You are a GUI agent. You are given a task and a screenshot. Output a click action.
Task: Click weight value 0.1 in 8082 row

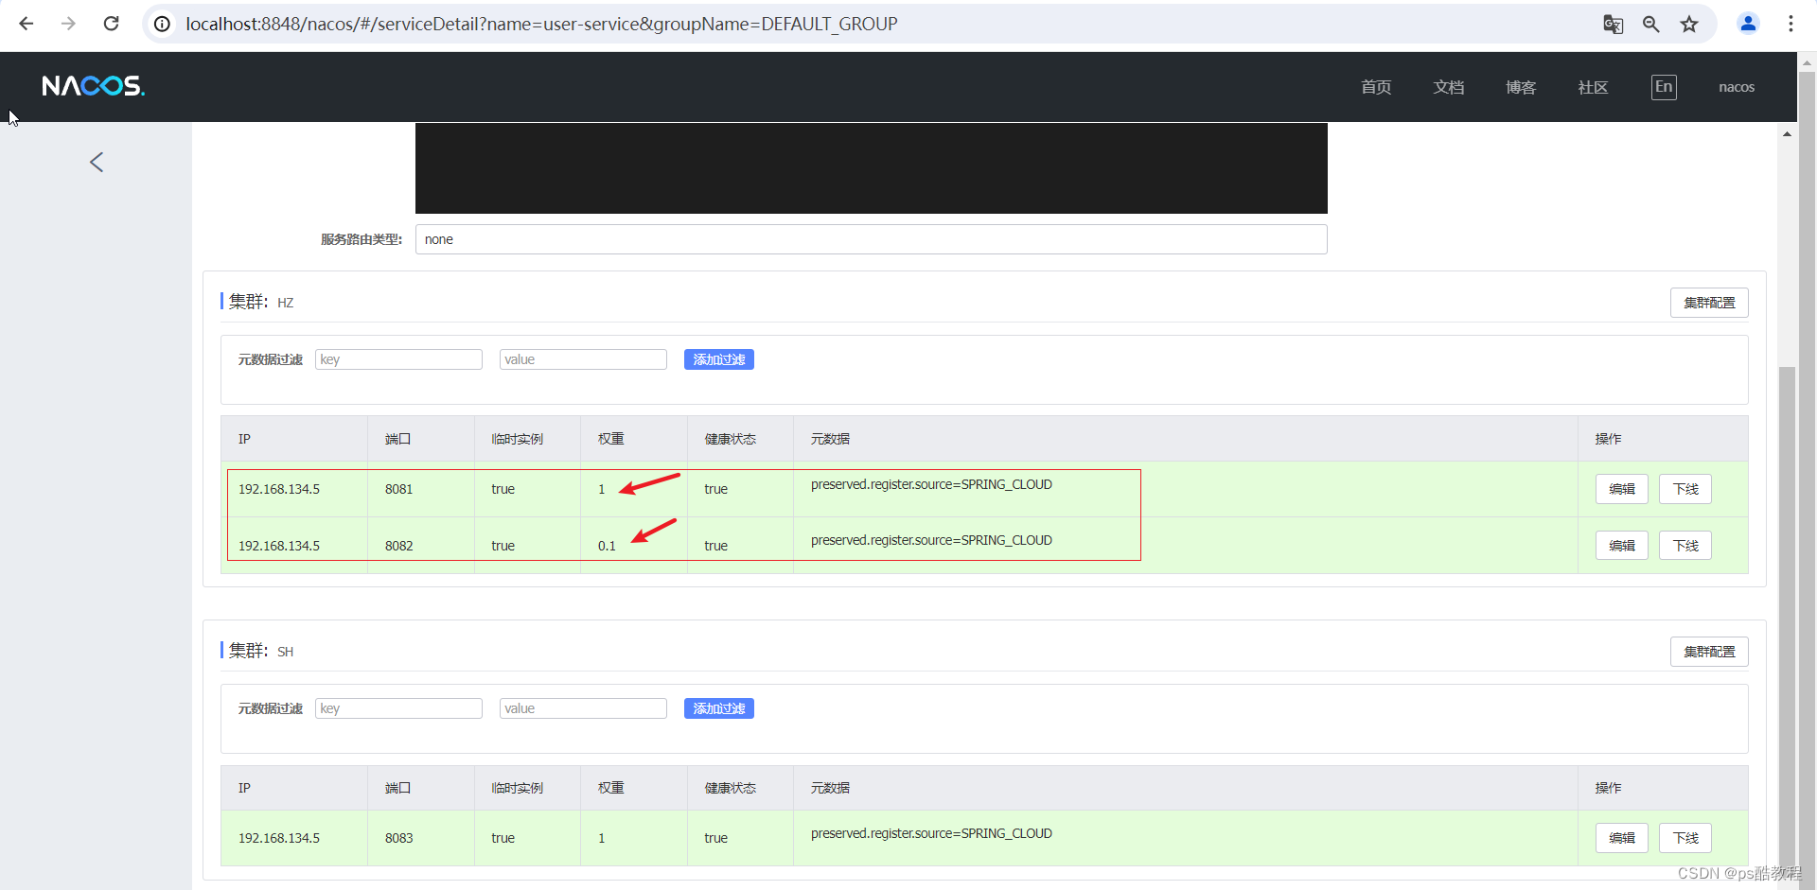pos(607,546)
